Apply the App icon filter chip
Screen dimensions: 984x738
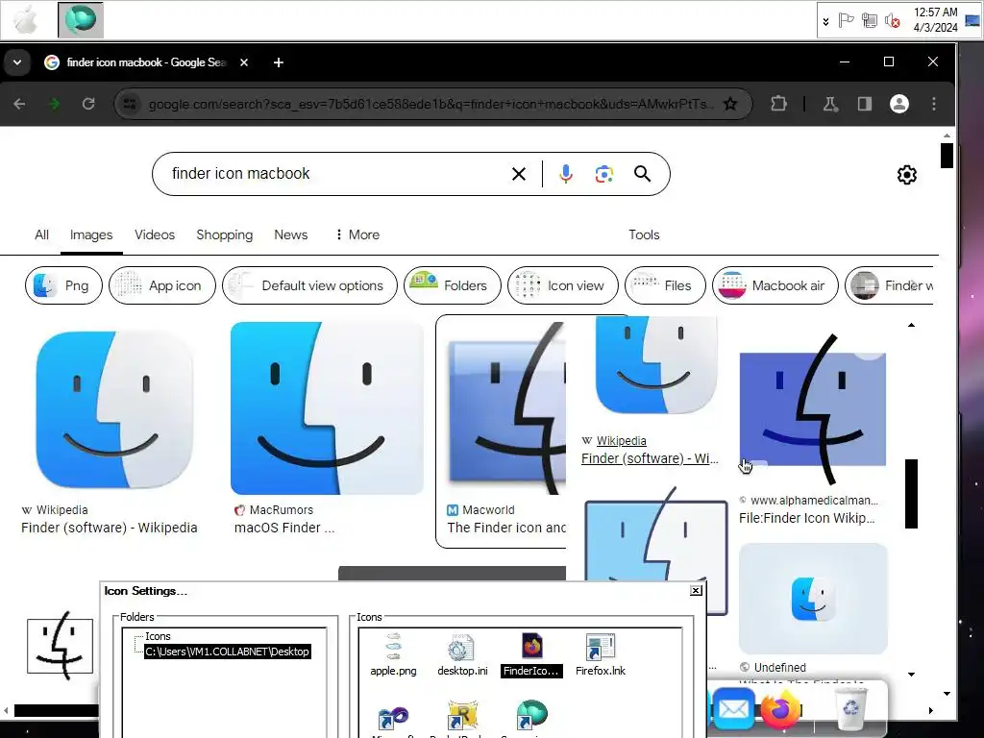(x=161, y=285)
